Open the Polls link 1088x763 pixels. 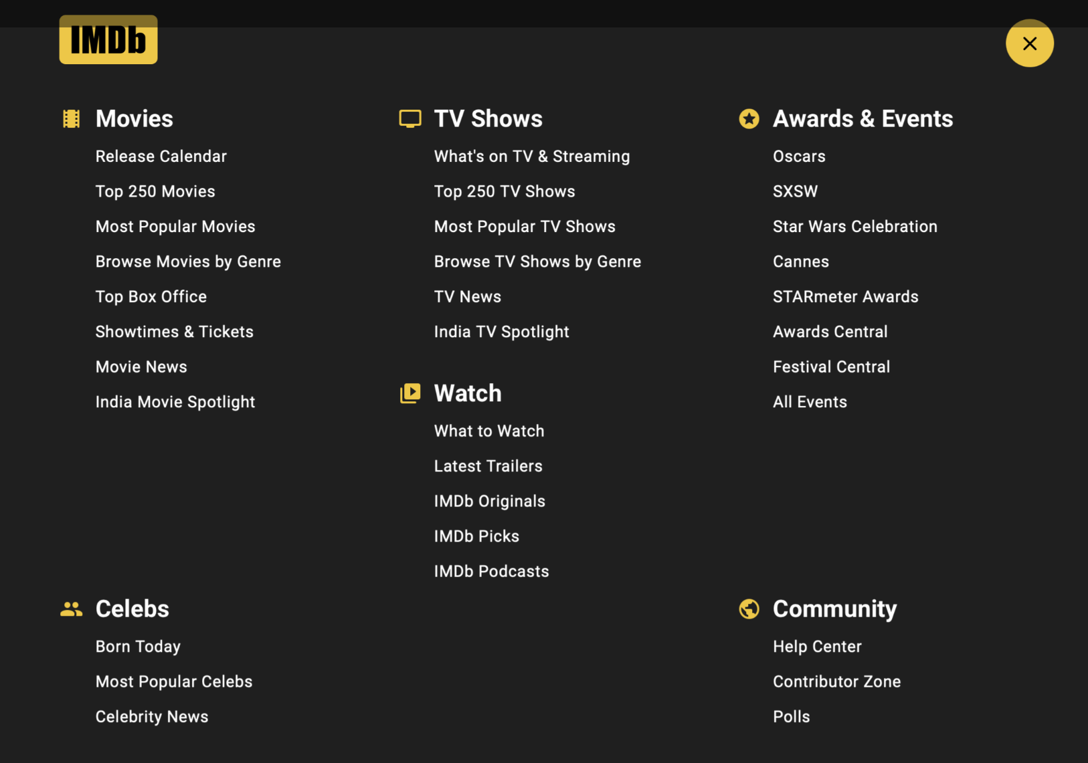pos(792,717)
